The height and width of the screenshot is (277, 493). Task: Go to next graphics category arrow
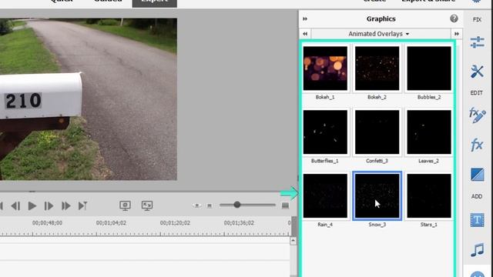point(457,34)
